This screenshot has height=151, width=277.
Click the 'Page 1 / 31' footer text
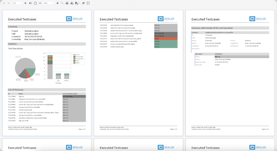tap(82, 129)
